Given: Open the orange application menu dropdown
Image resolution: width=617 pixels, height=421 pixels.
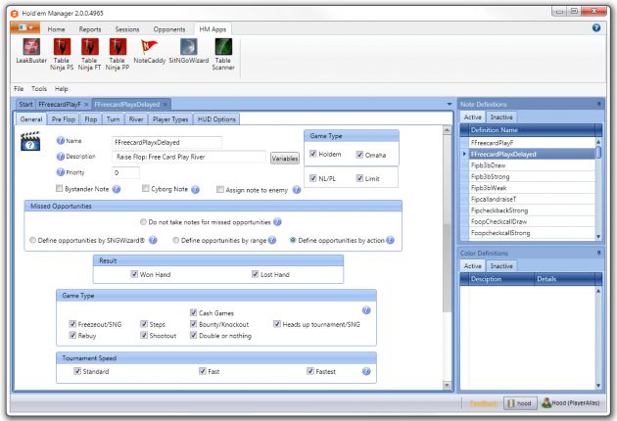Looking at the screenshot, I should pyautogui.click(x=24, y=28).
